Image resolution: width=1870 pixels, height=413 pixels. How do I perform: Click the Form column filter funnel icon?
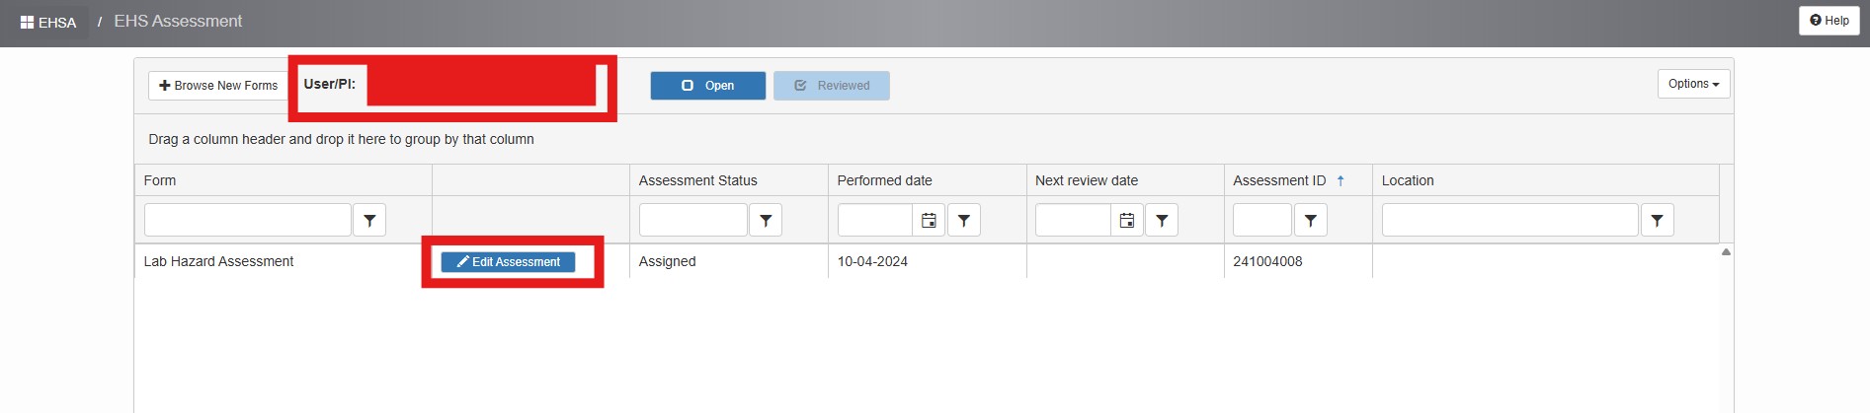(369, 220)
